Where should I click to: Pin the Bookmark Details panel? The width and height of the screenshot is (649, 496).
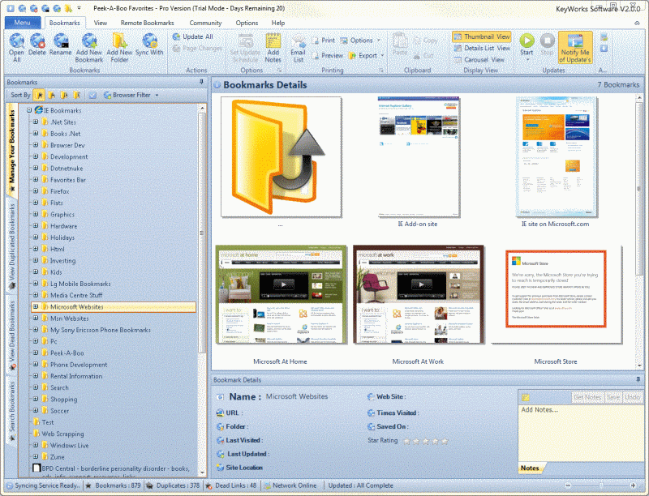tap(638, 379)
